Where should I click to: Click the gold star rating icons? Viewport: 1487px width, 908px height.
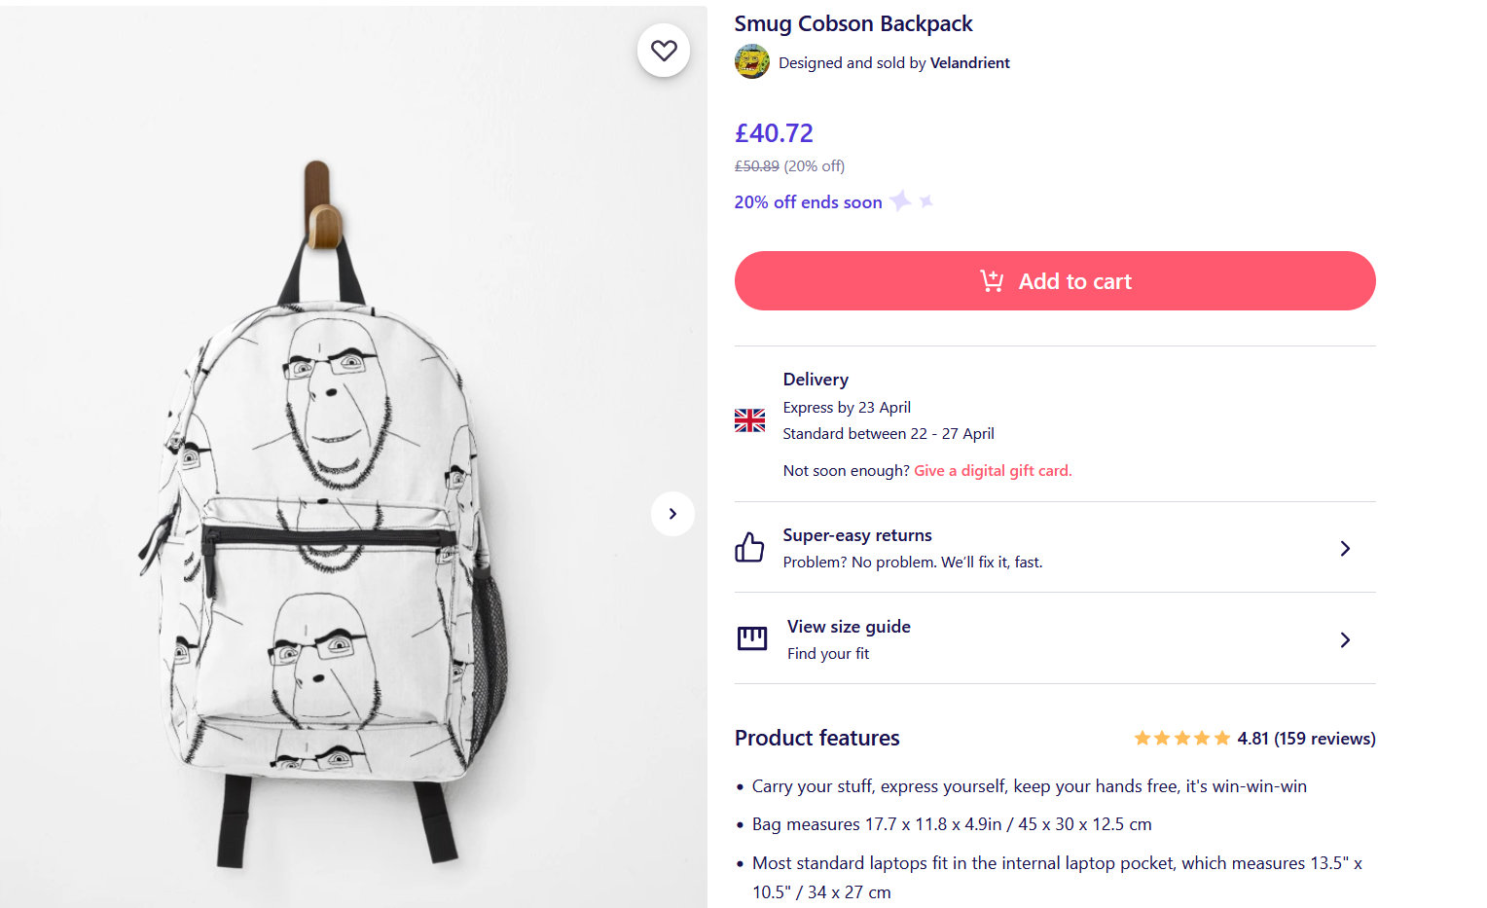pyautogui.click(x=1181, y=739)
